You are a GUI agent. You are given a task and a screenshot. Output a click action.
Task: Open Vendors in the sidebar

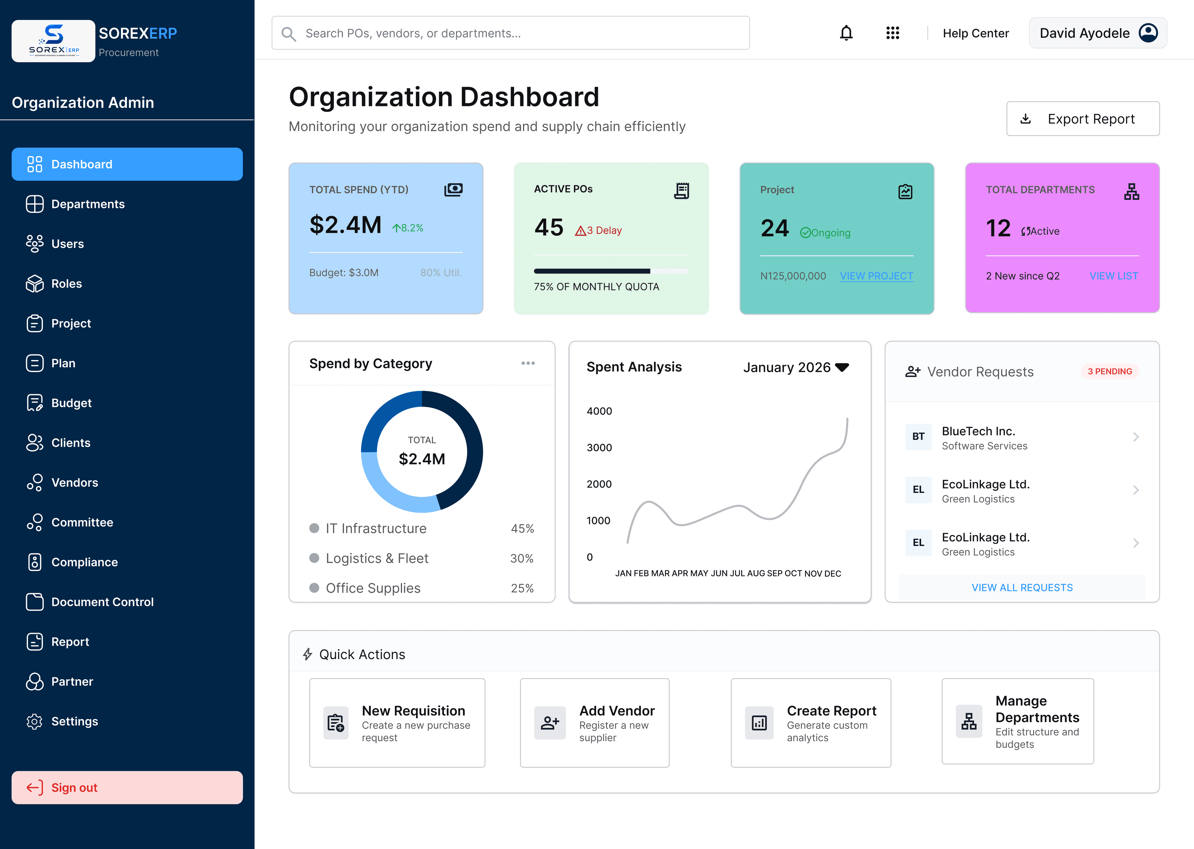pos(127,482)
